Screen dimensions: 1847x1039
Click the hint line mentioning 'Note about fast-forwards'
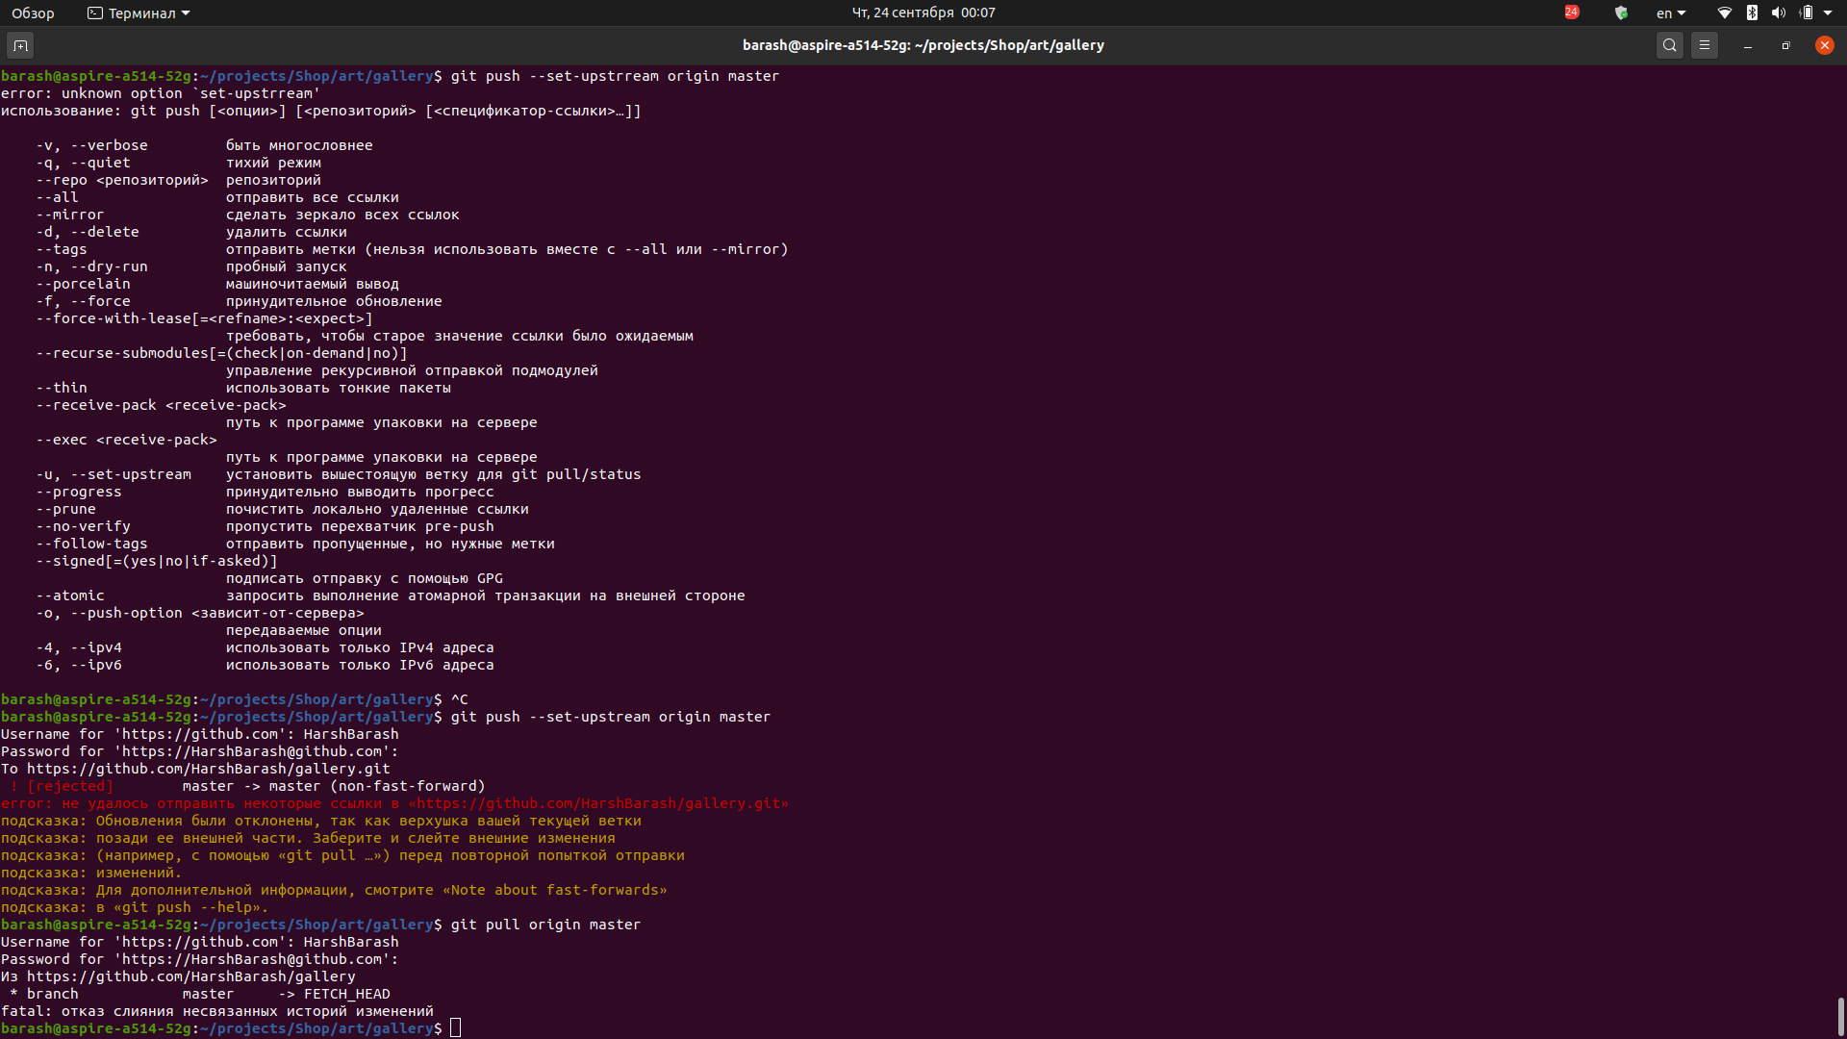(334, 890)
